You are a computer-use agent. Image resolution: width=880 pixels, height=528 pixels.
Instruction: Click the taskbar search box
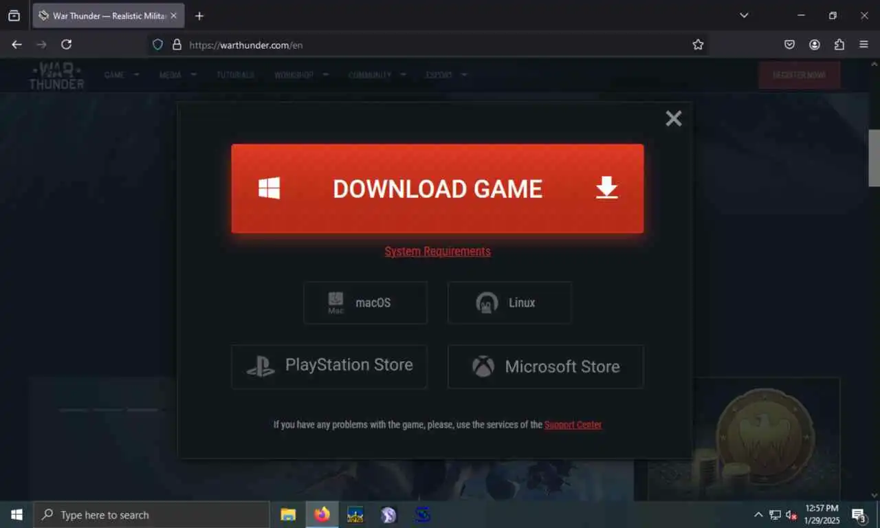click(151, 514)
